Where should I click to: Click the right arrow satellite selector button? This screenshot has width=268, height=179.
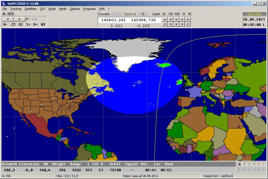(x=19, y=19)
